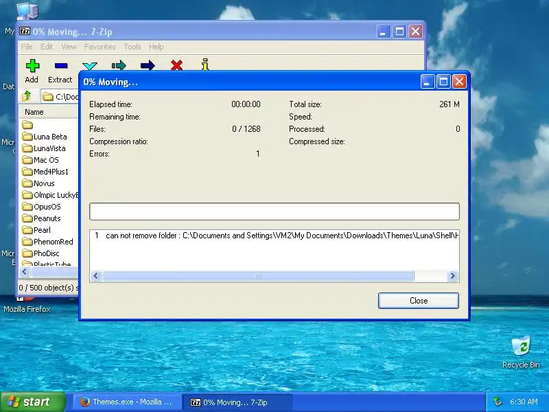Select the Med4Plus1 folder
Screen dimensions: 549x412
pos(45,172)
